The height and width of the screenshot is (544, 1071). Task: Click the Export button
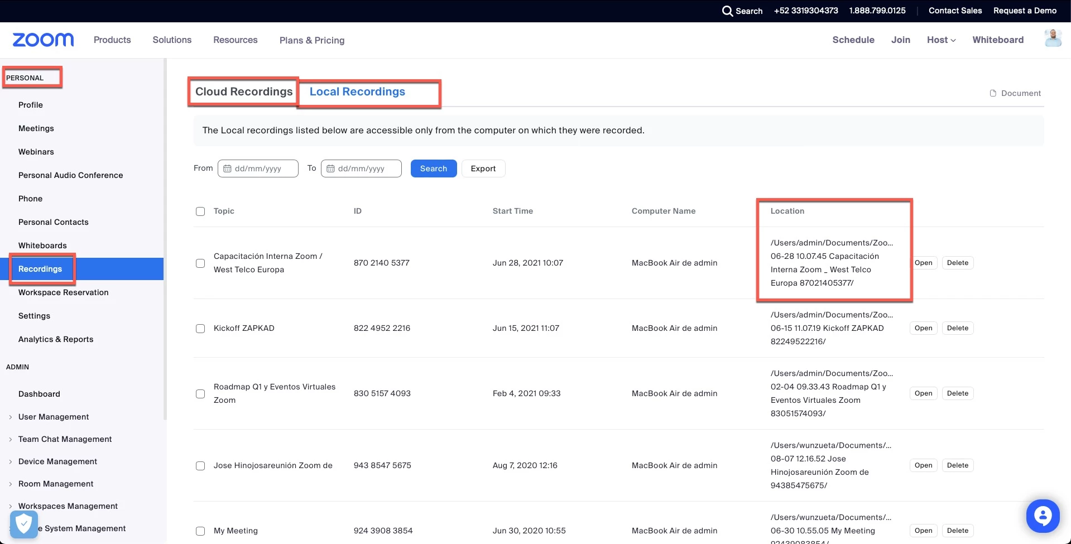[x=483, y=169]
